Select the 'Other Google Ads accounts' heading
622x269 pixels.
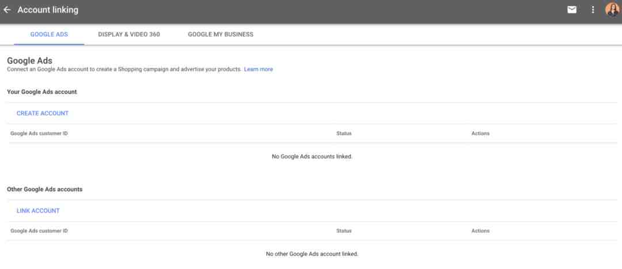pyautogui.click(x=45, y=190)
